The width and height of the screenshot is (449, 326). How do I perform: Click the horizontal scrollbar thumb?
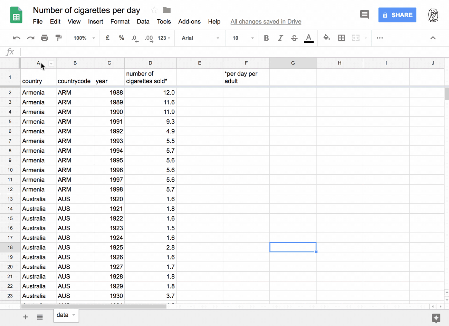[x=94, y=306]
